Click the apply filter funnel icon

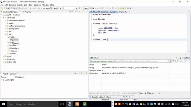pos(173,61)
